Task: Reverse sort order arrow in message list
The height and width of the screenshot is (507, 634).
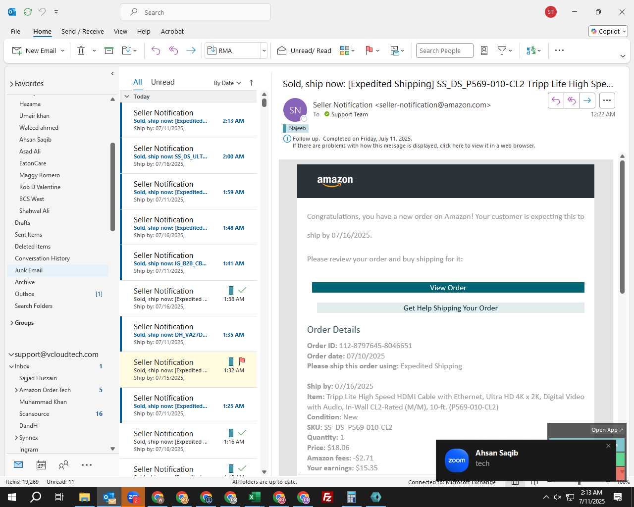Action: 251,83
